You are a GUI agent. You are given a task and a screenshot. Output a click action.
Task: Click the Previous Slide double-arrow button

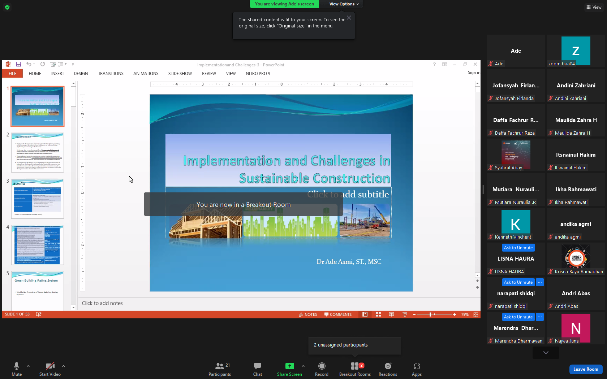pos(477,281)
